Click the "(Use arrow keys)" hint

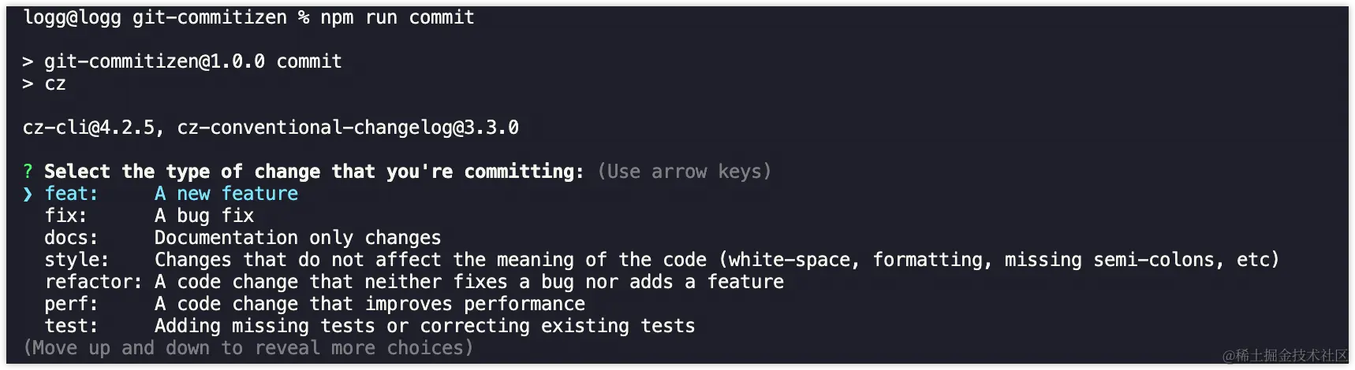[684, 172]
